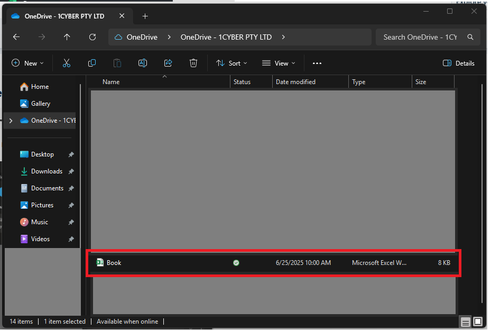Click the chevron after 1CYBER PTY LTD breadcrumb

283,37
